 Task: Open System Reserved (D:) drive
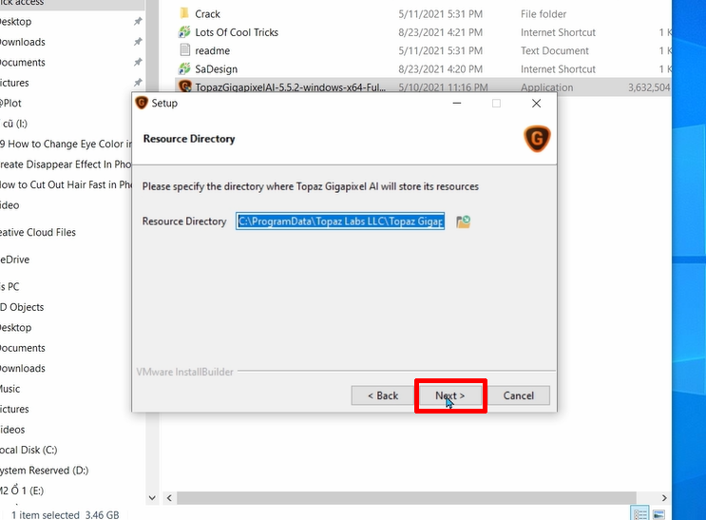click(44, 471)
